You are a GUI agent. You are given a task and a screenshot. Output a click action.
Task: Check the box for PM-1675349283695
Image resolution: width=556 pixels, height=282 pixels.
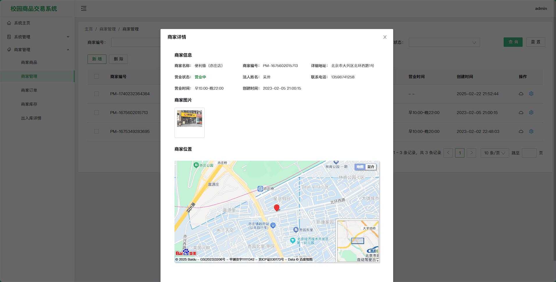pyautogui.click(x=97, y=131)
